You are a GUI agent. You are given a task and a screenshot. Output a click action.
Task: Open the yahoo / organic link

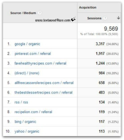(27, 131)
